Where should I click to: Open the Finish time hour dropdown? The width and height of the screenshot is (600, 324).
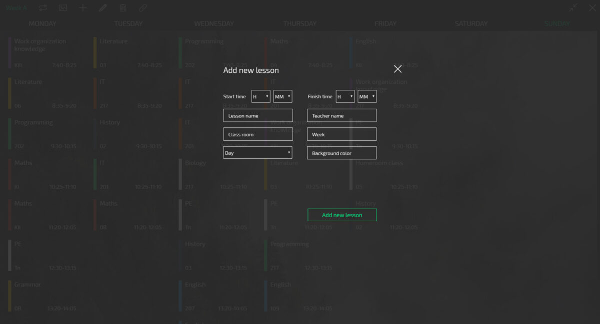(345, 96)
